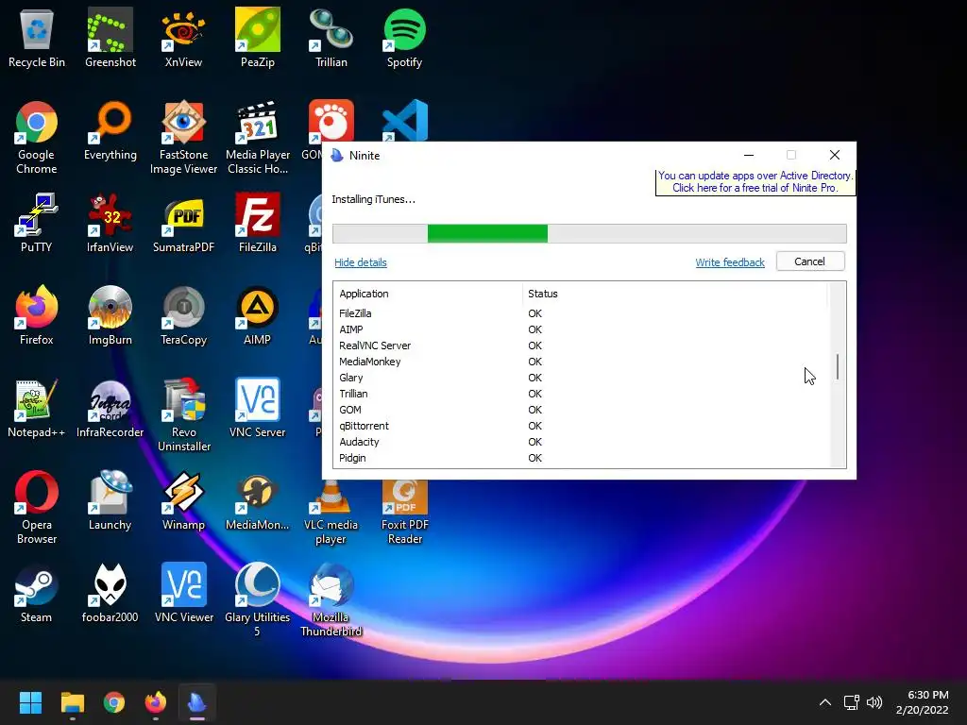The image size is (967, 725).
Task: Select the AIMP row in details list
Action: (581, 329)
